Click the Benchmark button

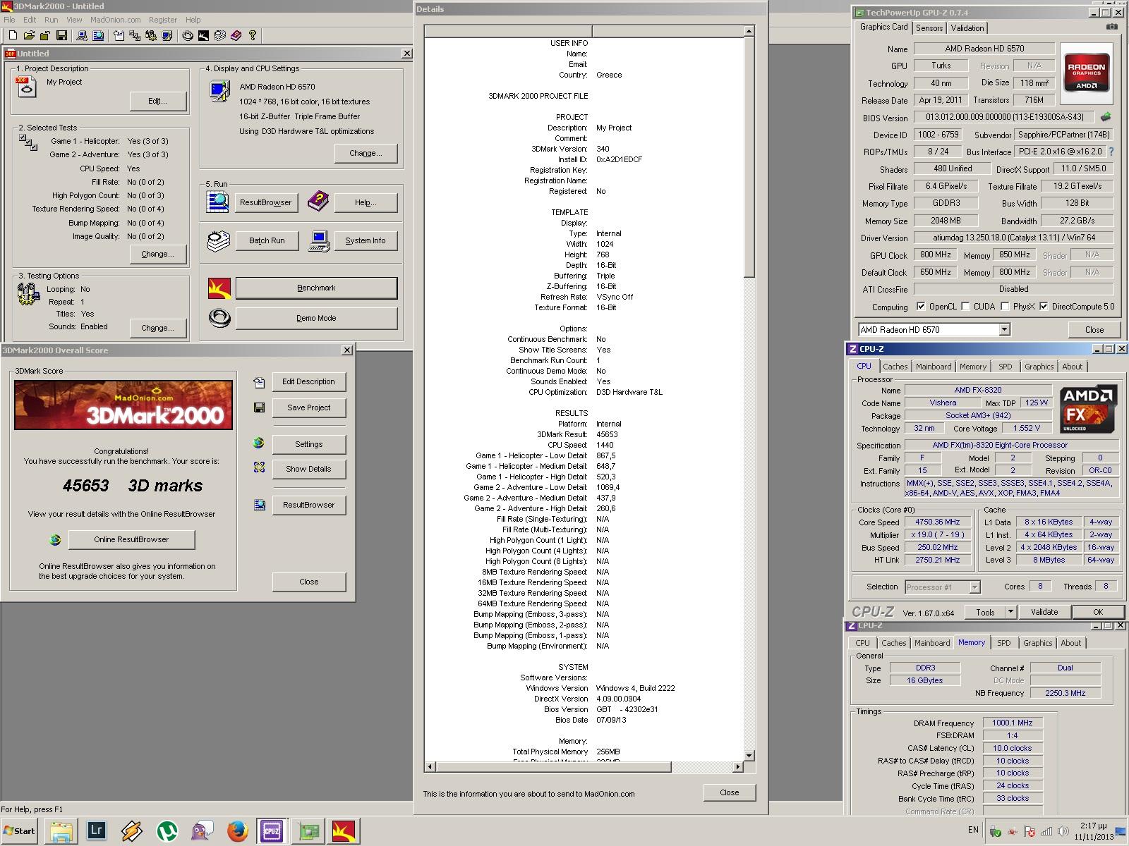point(316,288)
